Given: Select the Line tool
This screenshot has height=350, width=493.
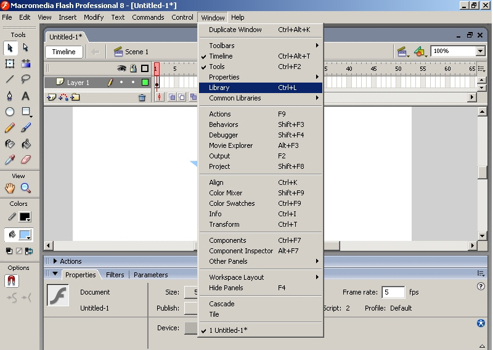Looking at the screenshot, I should (10, 79).
